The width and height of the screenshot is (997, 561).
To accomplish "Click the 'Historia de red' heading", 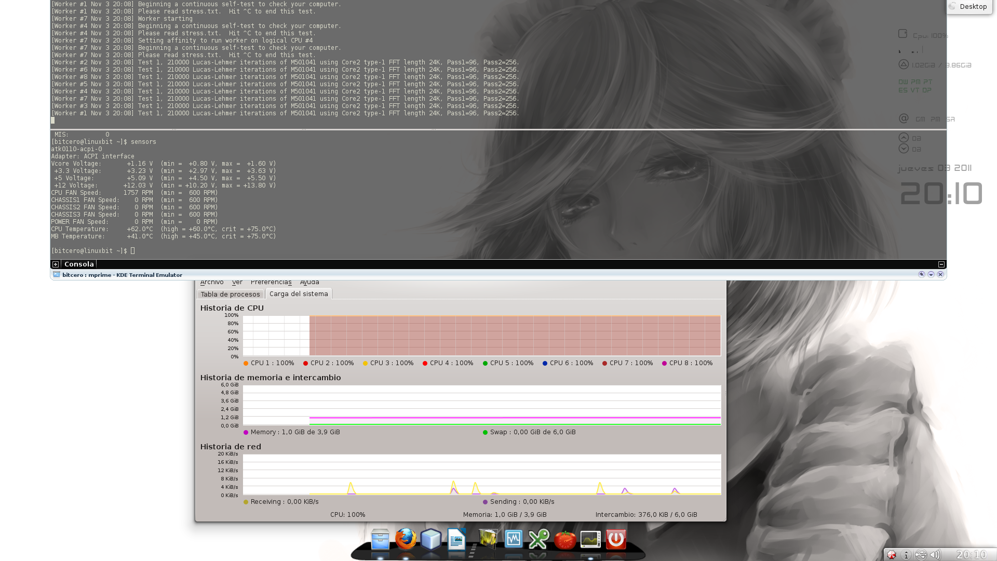I will tap(231, 447).
